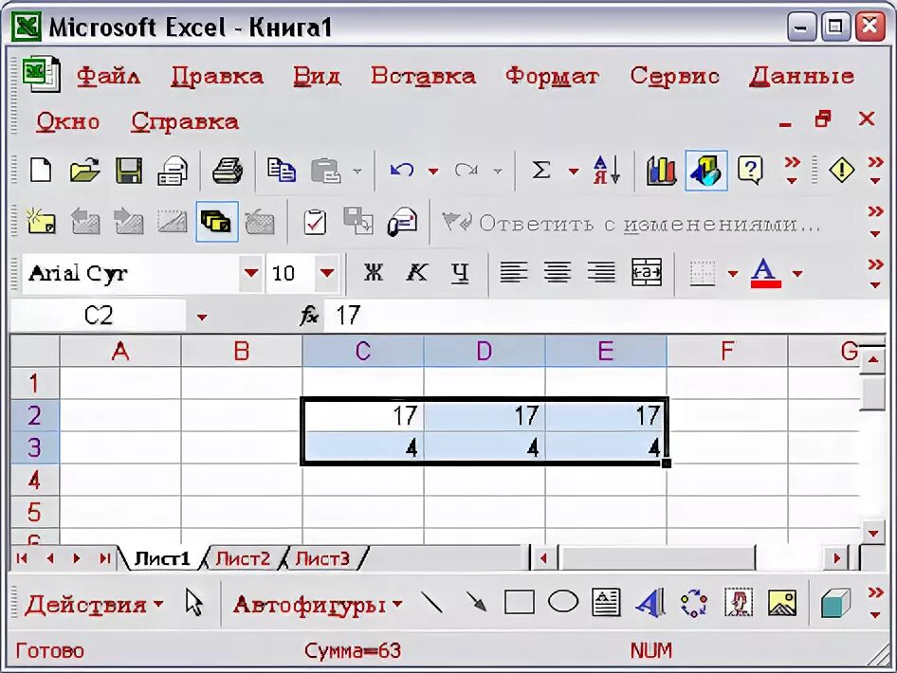Click the print toolbar icon
Screen dimensions: 897x673
coord(228,171)
